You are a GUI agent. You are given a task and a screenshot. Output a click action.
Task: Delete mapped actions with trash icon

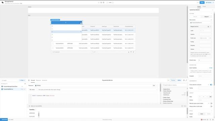click(x=208, y=27)
